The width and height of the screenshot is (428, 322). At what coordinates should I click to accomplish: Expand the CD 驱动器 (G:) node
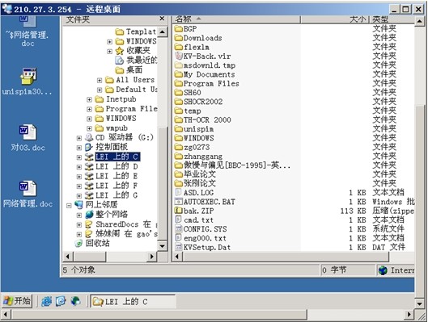click(79, 138)
